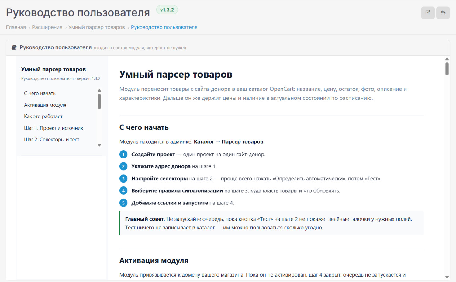Click the step 3 circle badge
This screenshot has height=282, width=456.
(x=123, y=179)
